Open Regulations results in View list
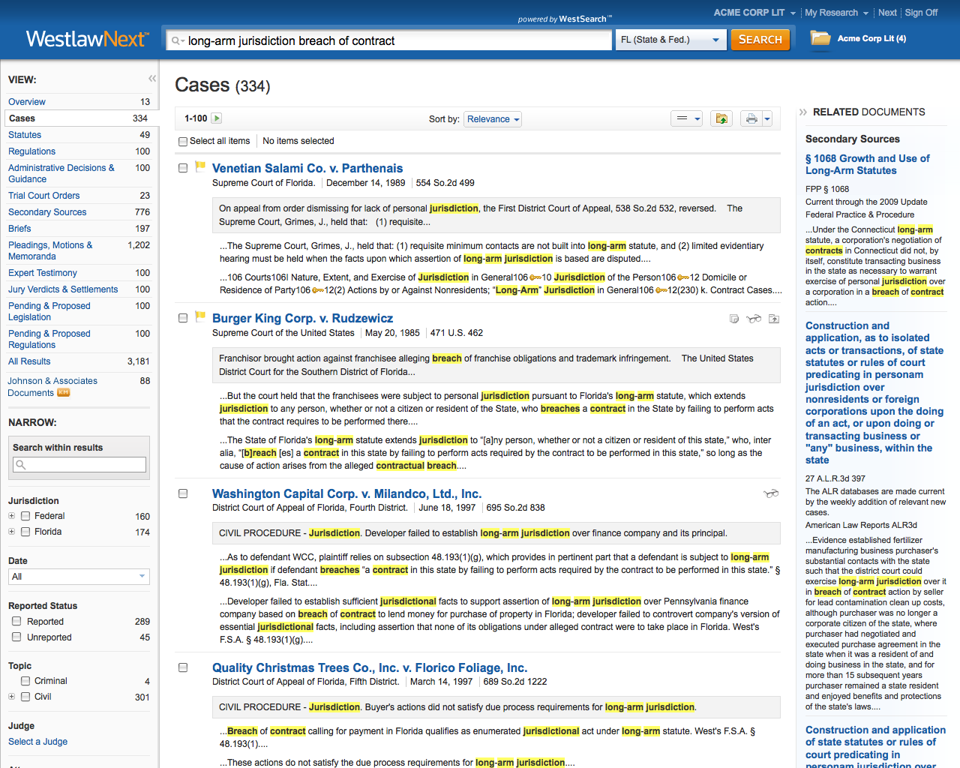960x768 pixels. (x=31, y=151)
